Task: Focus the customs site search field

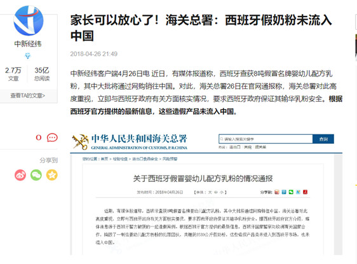Action: [x=266, y=139]
